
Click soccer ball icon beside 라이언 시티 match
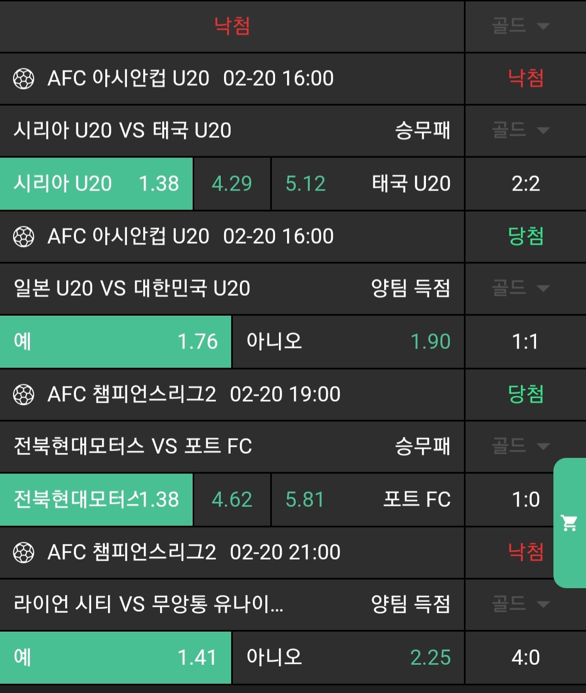[23, 552]
